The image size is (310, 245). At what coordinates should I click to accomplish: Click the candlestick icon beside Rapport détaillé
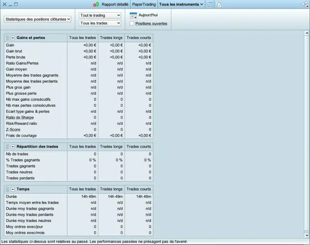[x=96, y=5]
